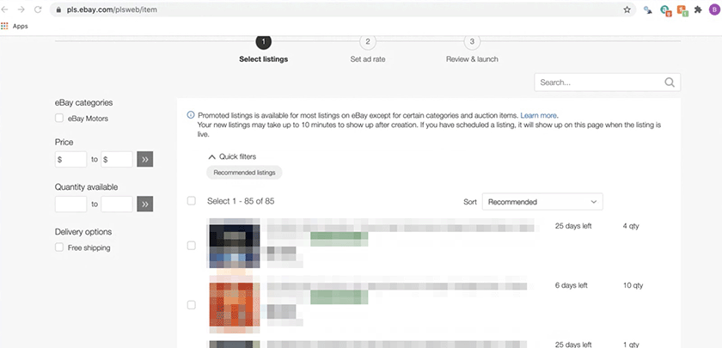Tick the eBay Motors checkbox

59,119
